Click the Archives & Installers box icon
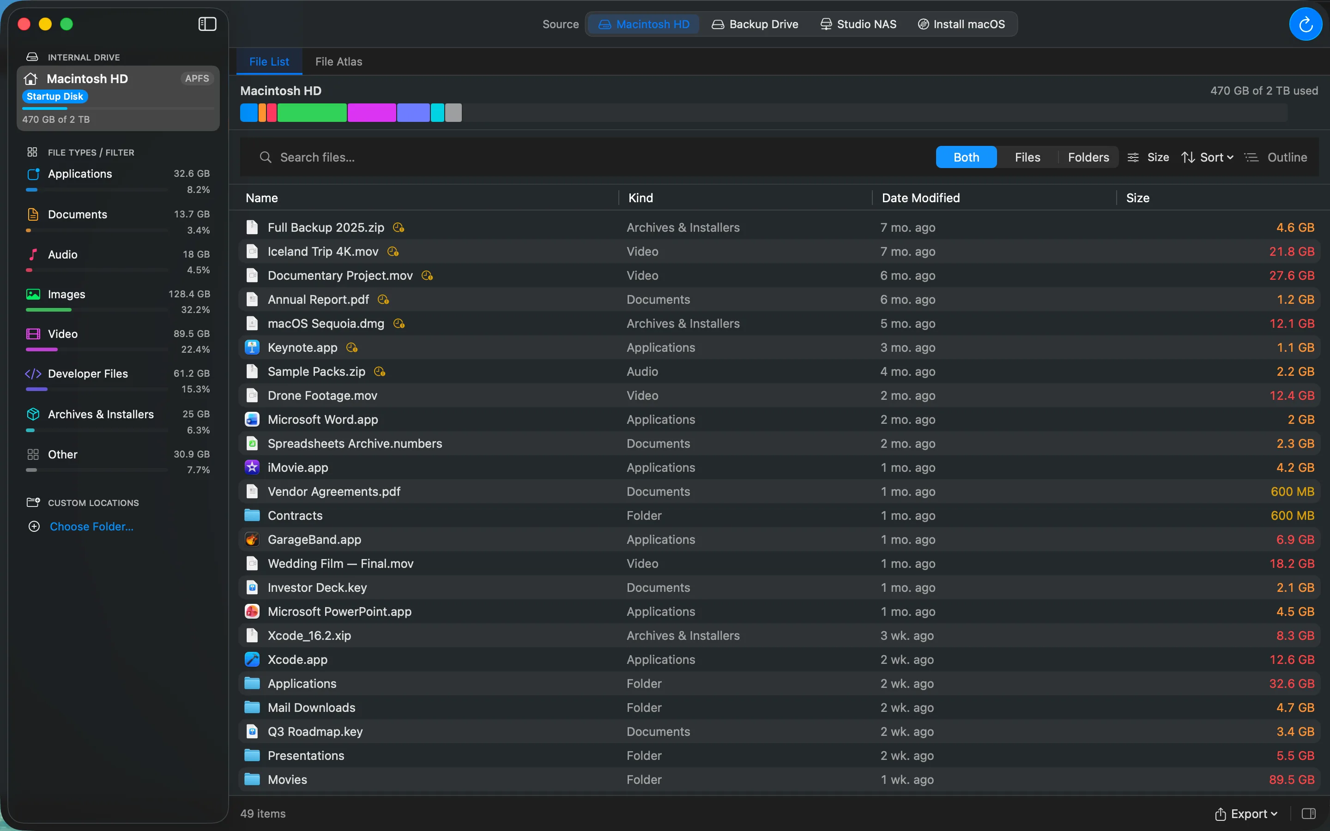Image resolution: width=1330 pixels, height=831 pixels. [x=33, y=414]
